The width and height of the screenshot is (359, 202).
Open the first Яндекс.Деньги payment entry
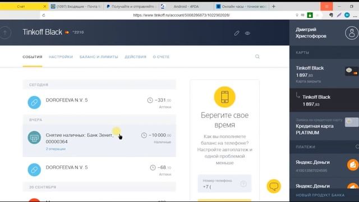[324, 166]
